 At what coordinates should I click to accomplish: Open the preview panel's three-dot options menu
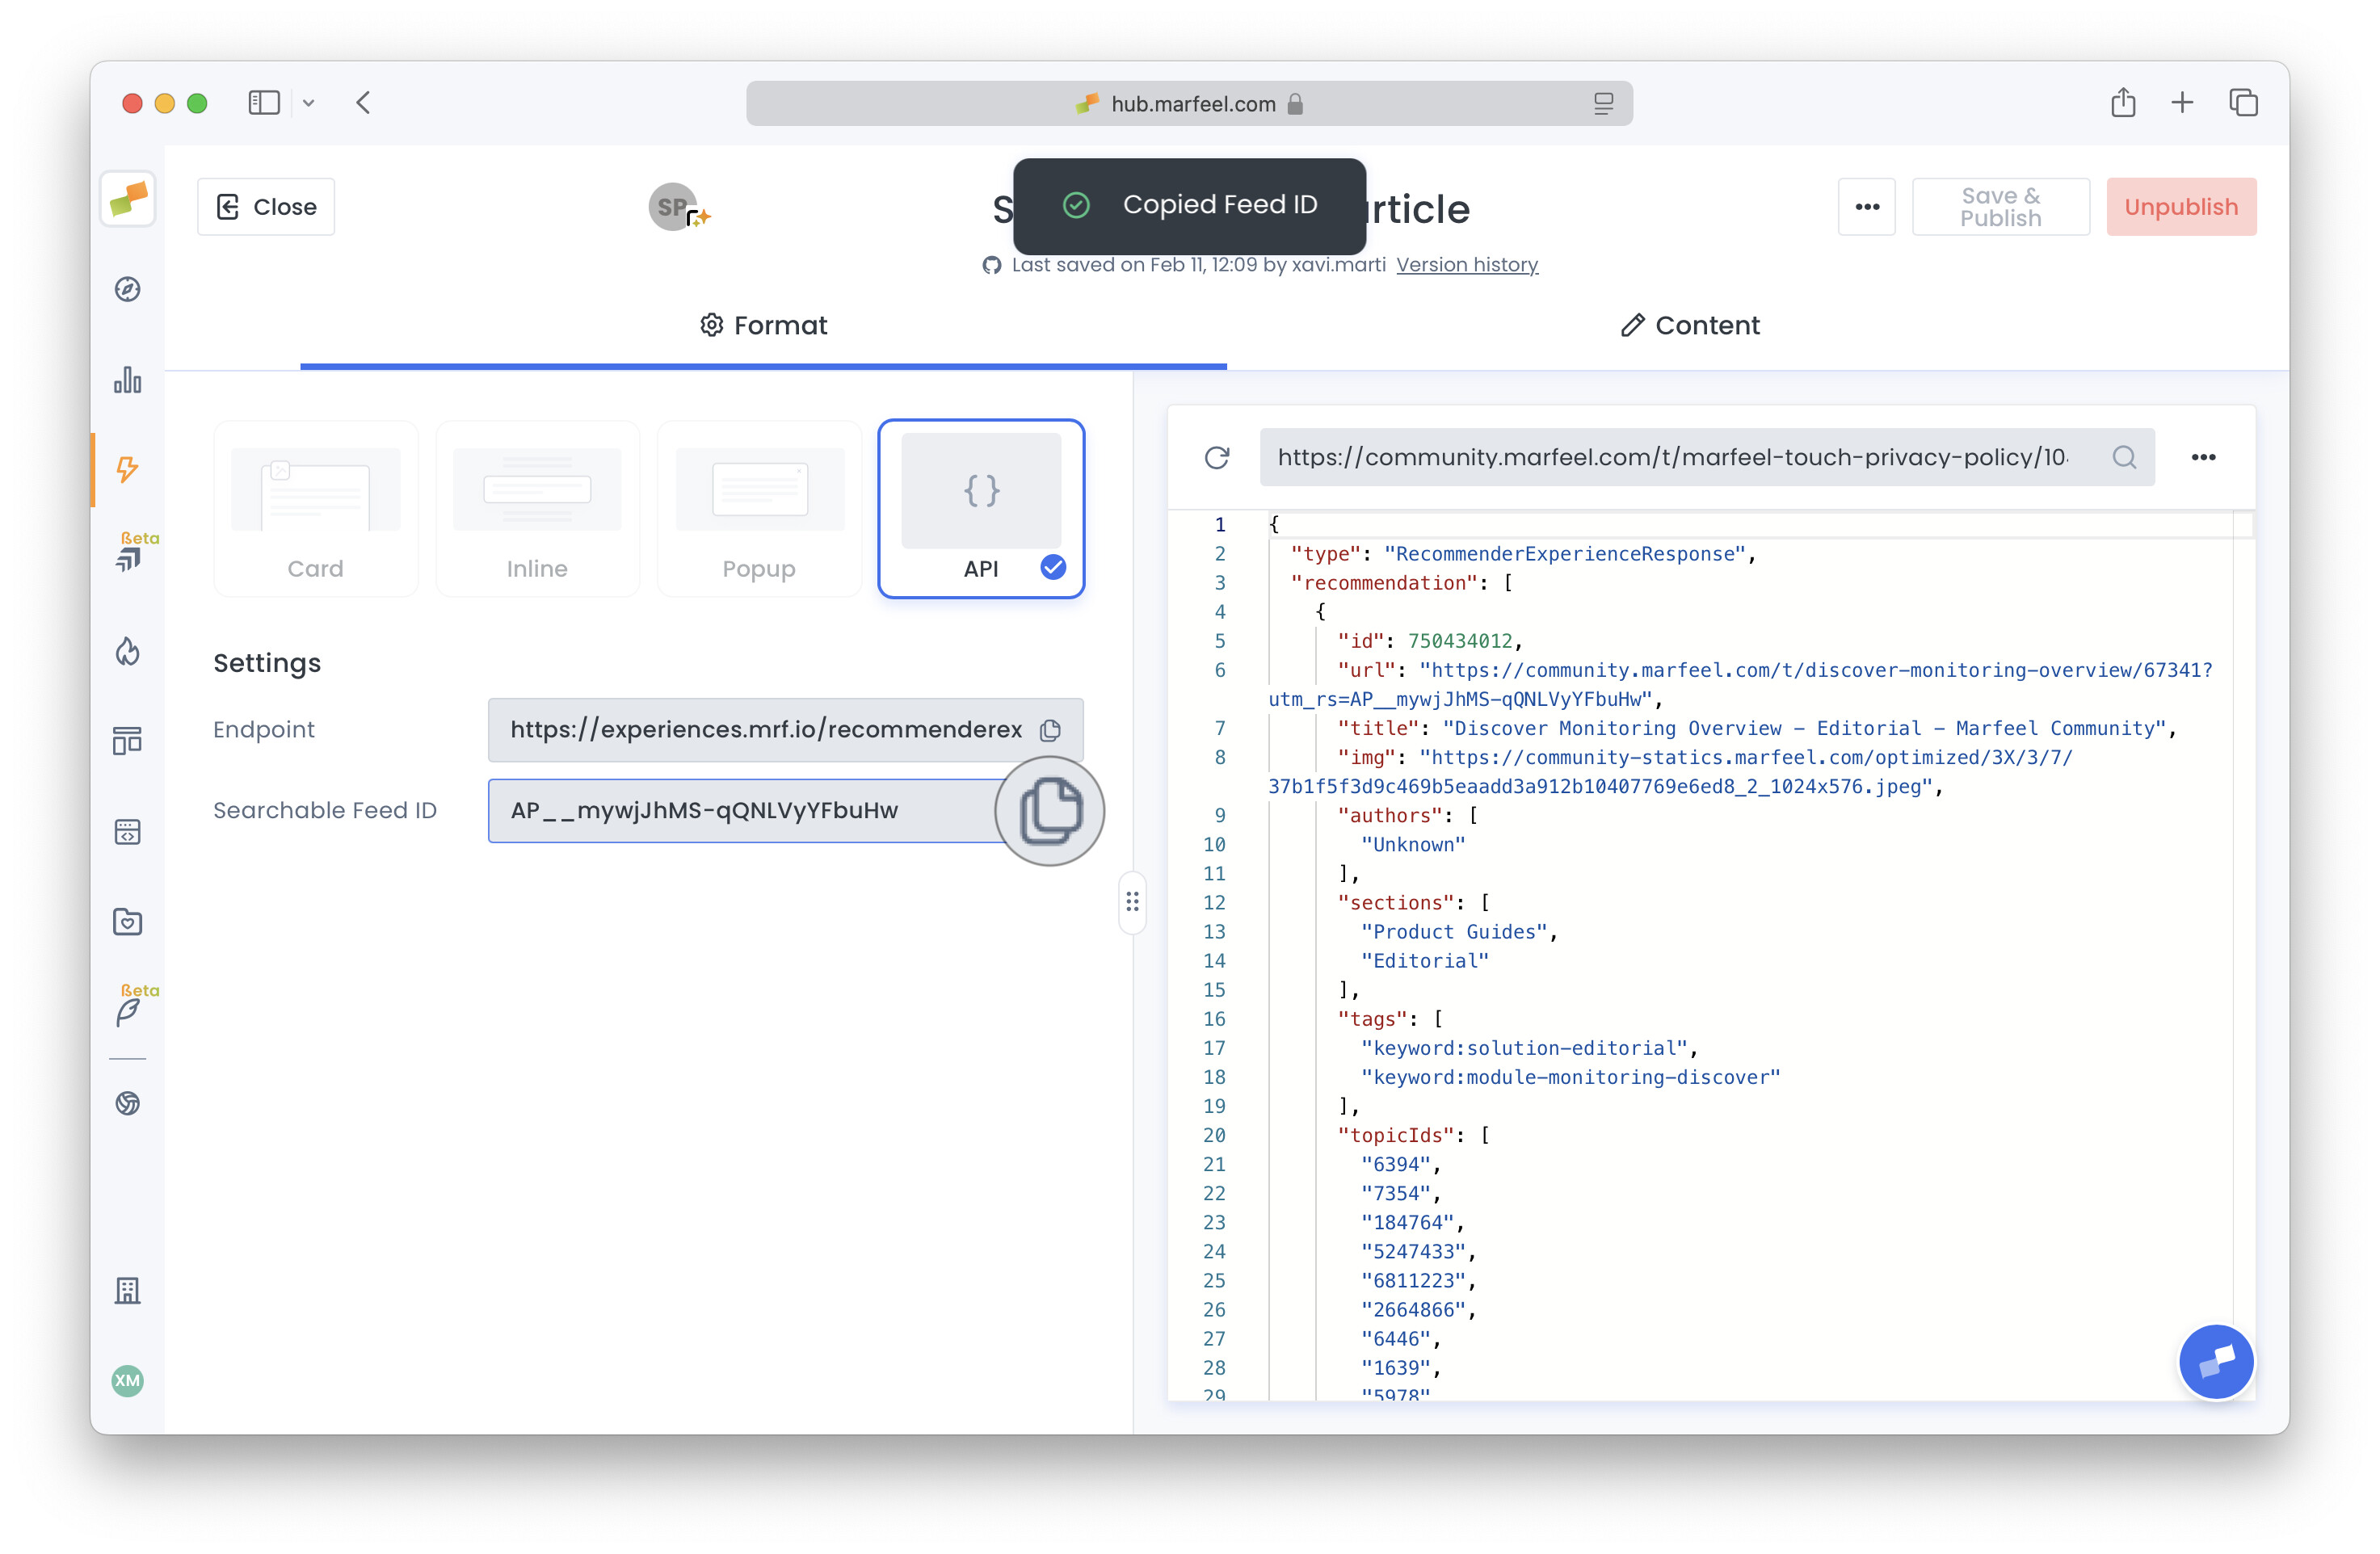point(2204,457)
